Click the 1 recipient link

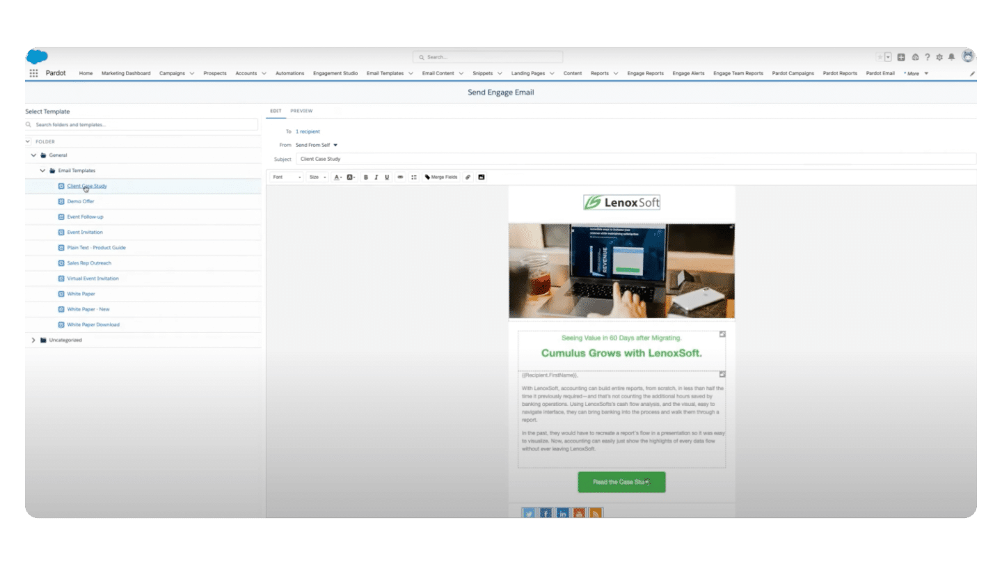point(308,132)
